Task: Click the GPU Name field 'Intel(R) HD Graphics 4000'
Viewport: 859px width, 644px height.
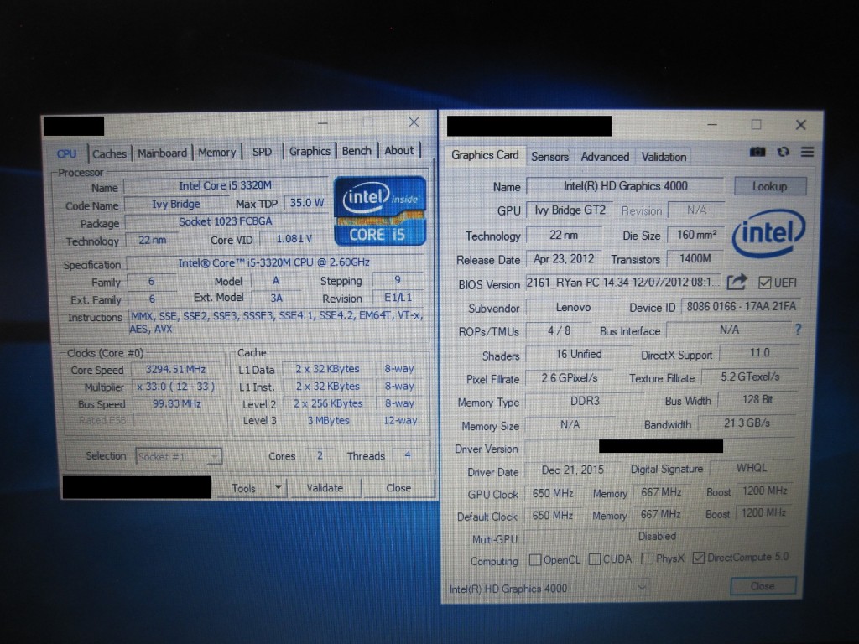Action: (625, 186)
